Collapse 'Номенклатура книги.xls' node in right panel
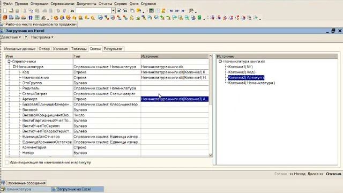This screenshot has height=193, width=343. point(220,62)
